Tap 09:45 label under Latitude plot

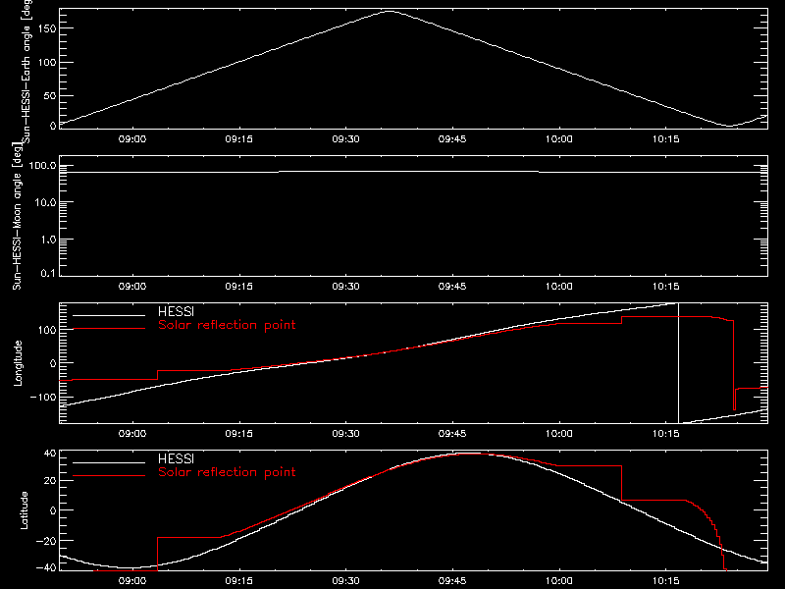tap(452, 581)
